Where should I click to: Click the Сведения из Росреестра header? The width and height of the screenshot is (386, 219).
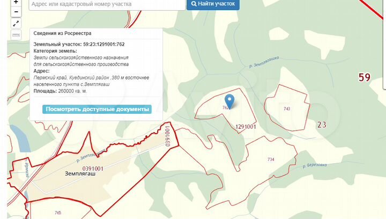tap(62, 33)
